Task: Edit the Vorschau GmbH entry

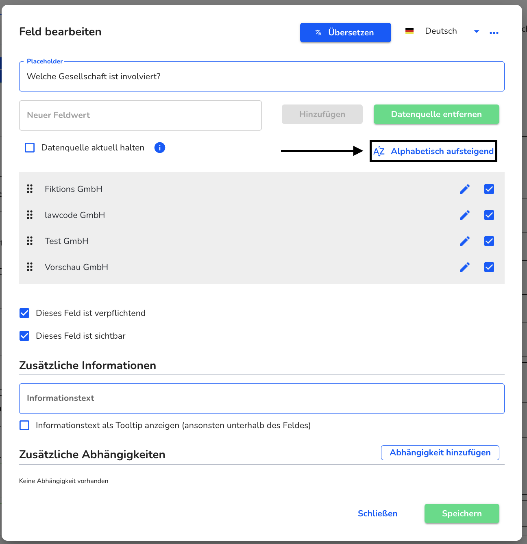Action: pyautogui.click(x=465, y=267)
